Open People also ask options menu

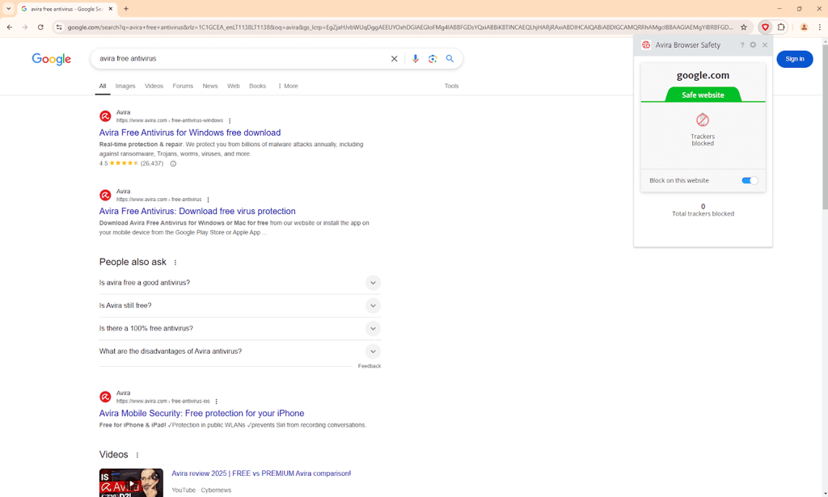175,262
